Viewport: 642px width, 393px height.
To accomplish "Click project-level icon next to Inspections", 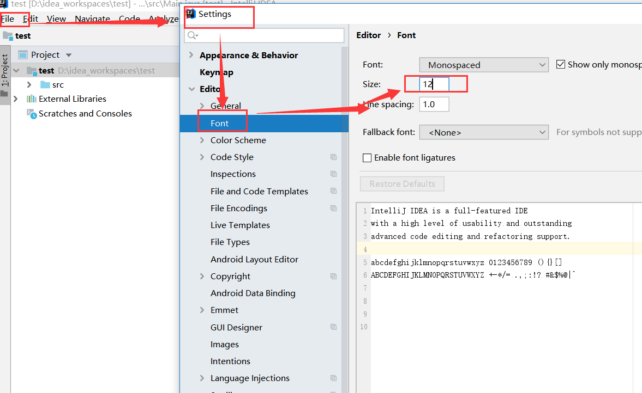I will (x=334, y=174).
